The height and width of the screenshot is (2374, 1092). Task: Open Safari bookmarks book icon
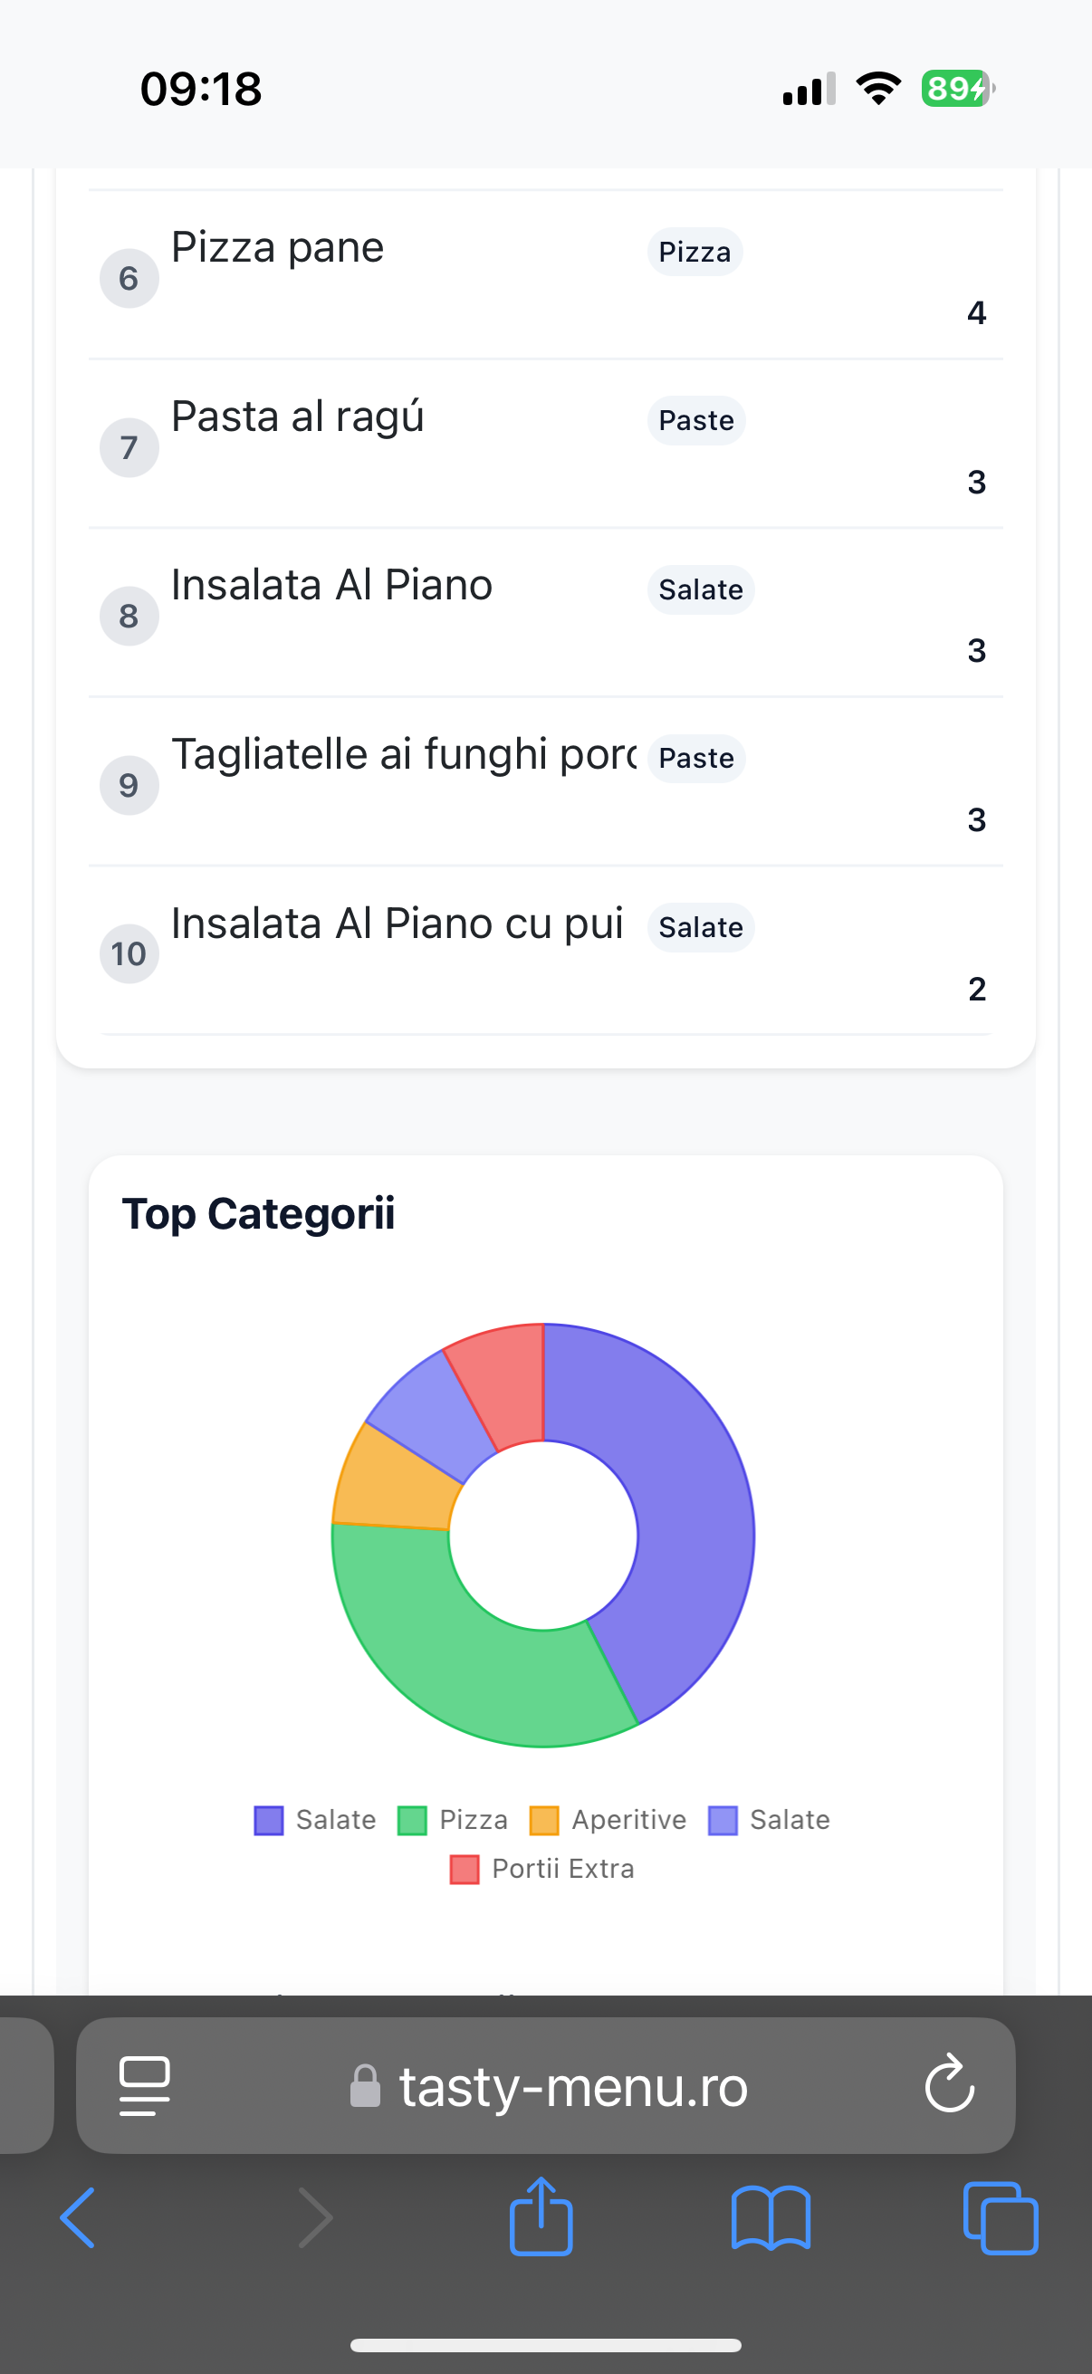[x=771, y=2217]
